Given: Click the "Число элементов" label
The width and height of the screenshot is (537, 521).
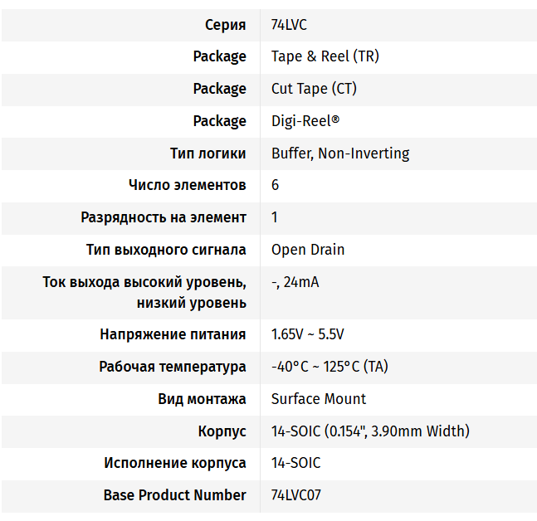Looking at the screenshot, I should tap(188, 185).
